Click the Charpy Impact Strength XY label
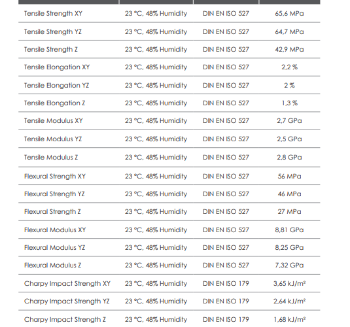The image size is (350, 327). point(67,284)
